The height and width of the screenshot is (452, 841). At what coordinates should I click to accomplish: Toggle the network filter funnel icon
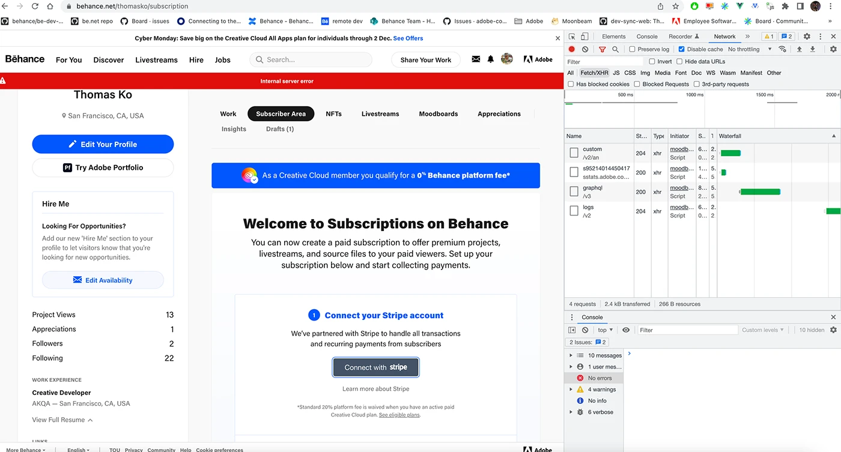[603, 49]
